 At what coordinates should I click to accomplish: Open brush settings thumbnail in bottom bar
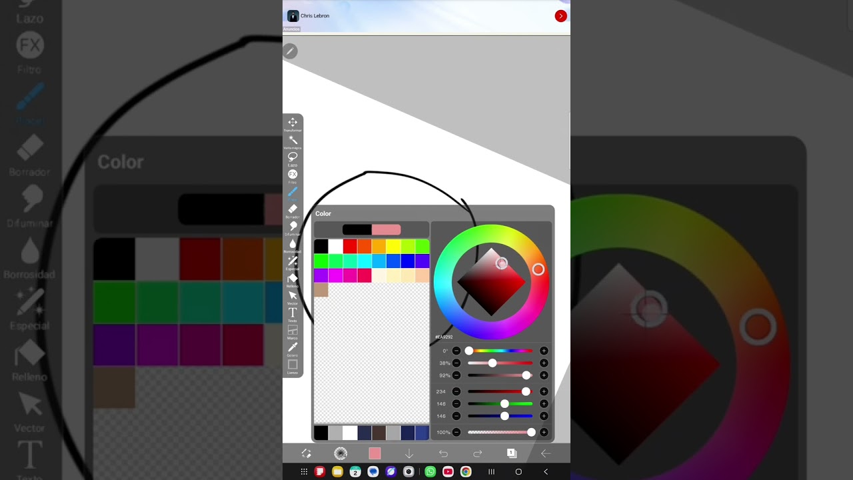[x=341, y=453]
